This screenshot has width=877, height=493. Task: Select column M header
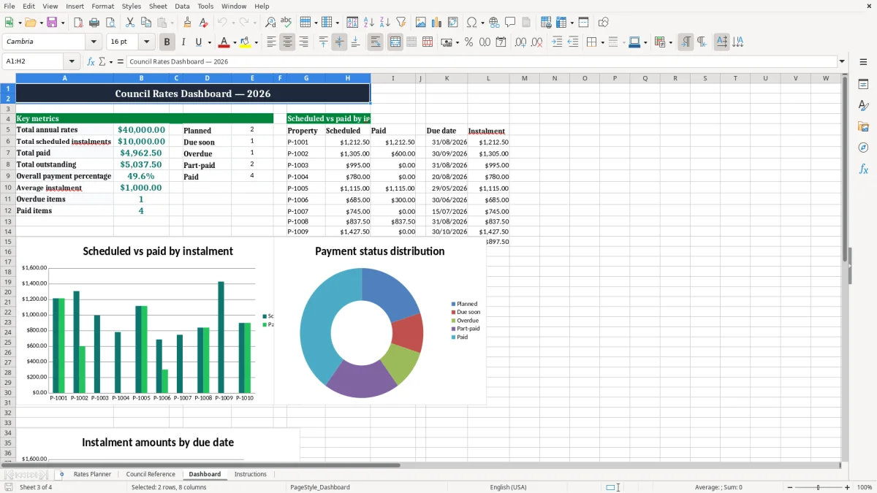pos(524,78)
